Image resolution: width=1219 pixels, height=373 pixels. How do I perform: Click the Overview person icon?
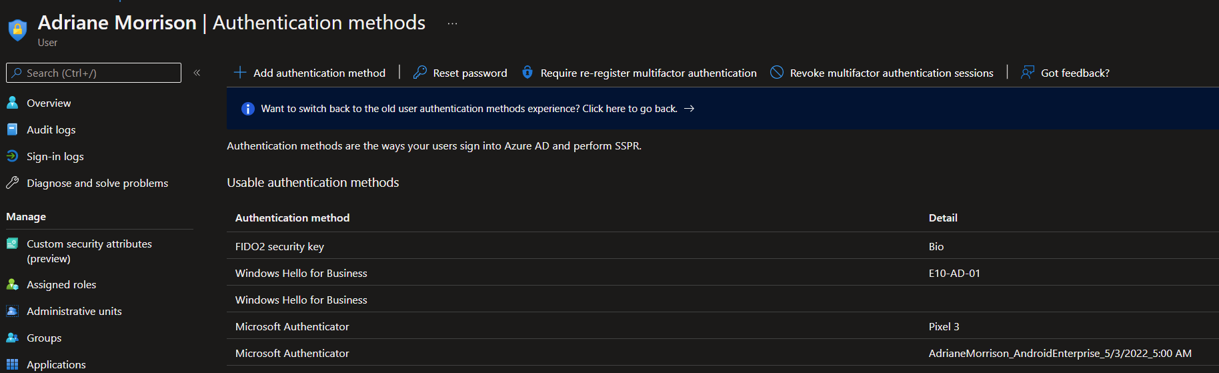tap(12, 103)
